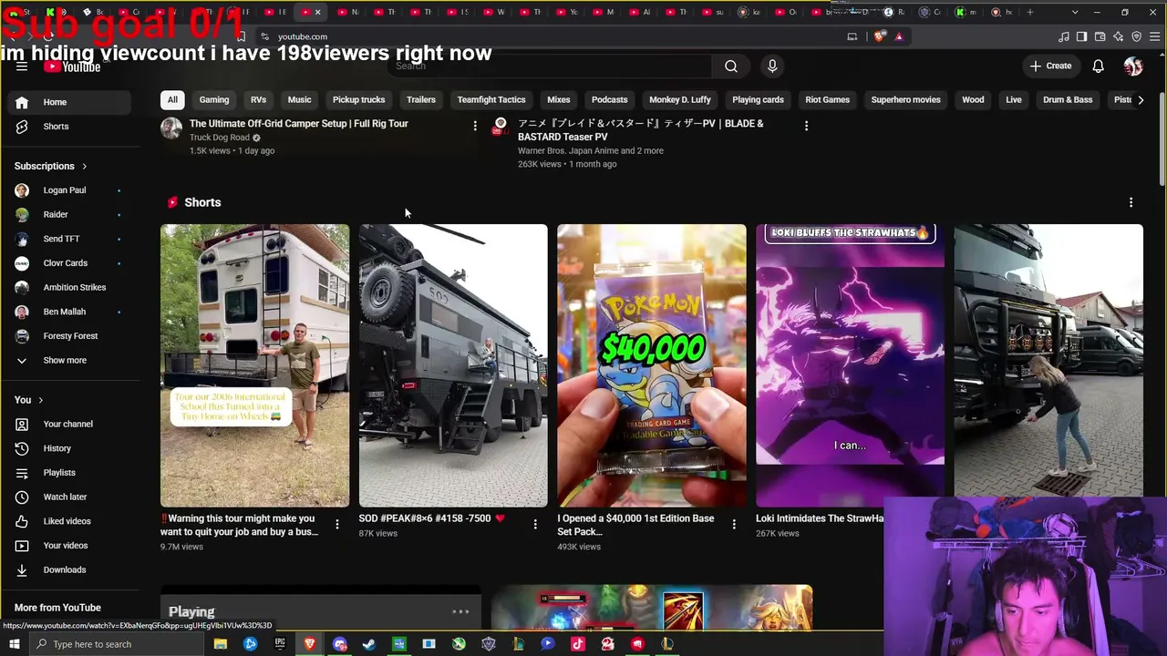Open the account avatar menu

pyautogui.click(x=1133, y=66)
